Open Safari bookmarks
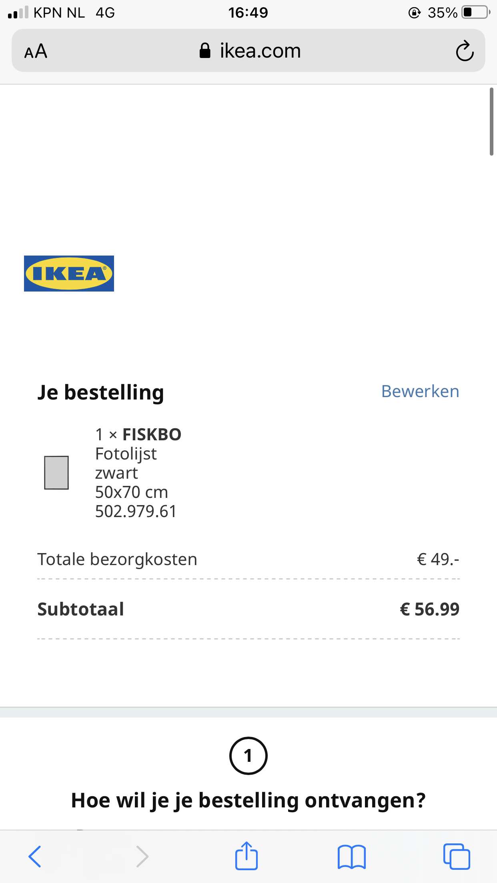 coord(351,856)
